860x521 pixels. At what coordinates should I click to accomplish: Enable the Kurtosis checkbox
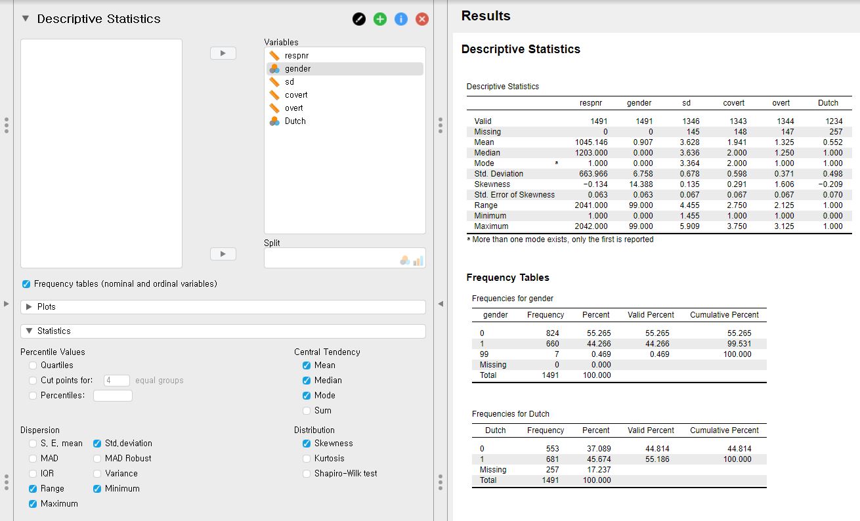[307, 459]
